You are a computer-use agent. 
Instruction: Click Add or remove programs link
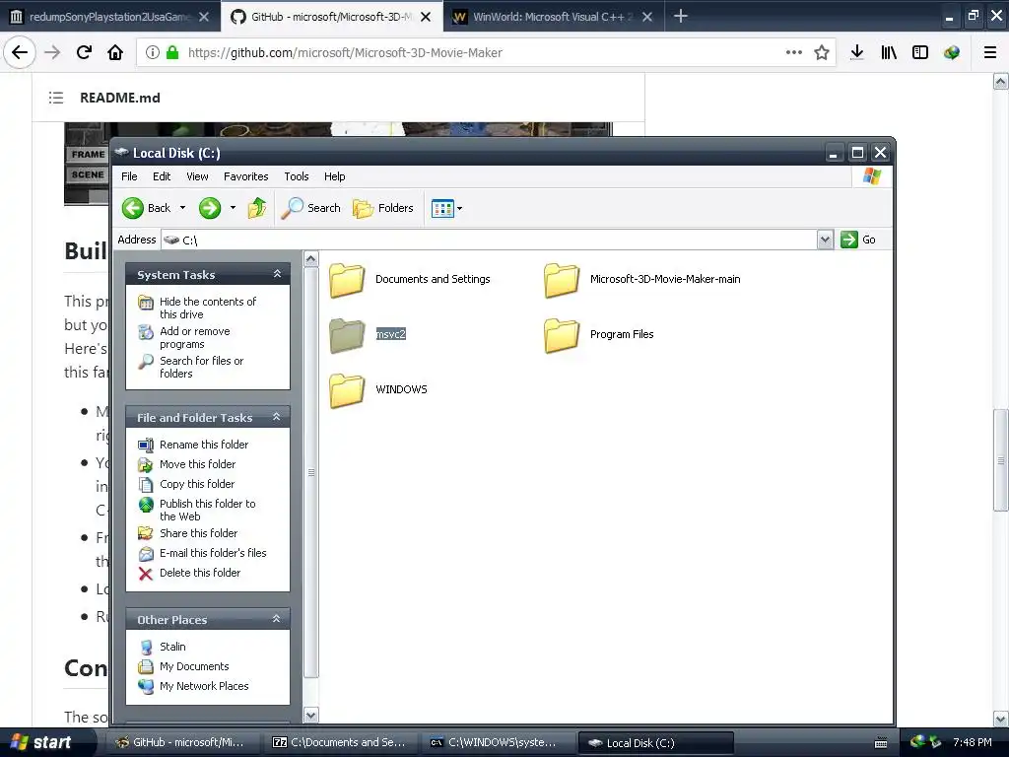pos(194,337)
